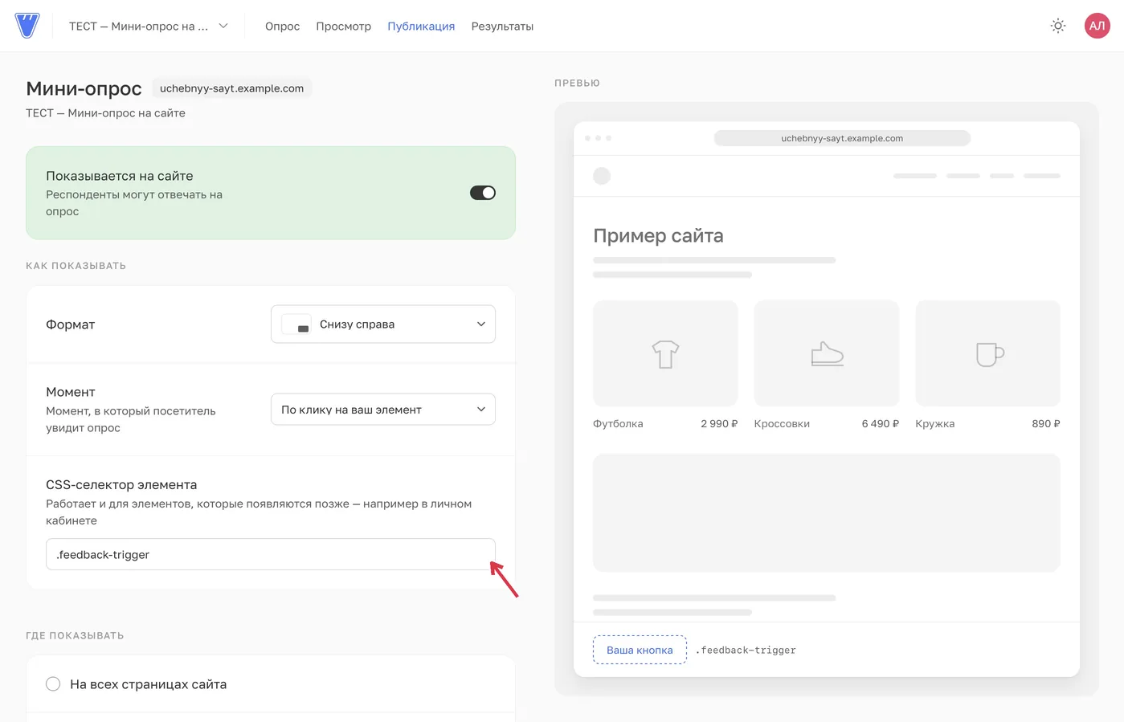Viewport: 1124px width, 722px height.
Task: Click the 'ТЕСТ — Мини-опрос на сайте' subtitle
Action: 105,113
